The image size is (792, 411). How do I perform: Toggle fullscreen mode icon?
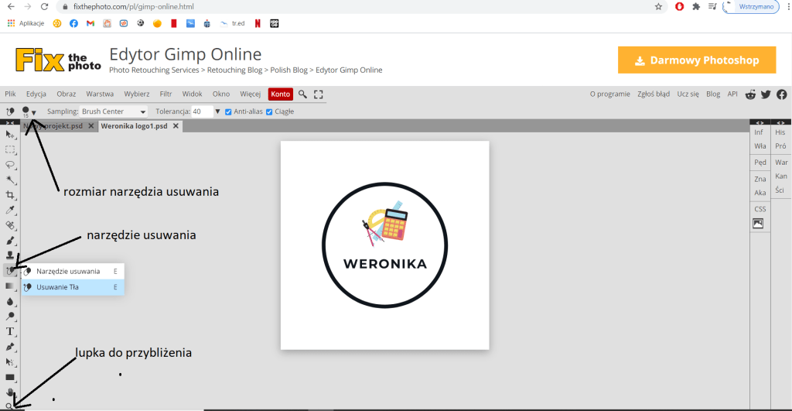click(x=318, y=94)
